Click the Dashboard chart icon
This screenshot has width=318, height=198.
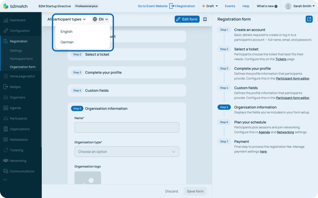coord(6,20)
